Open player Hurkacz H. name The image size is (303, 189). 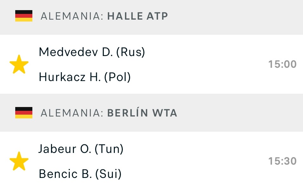[70, 77]
